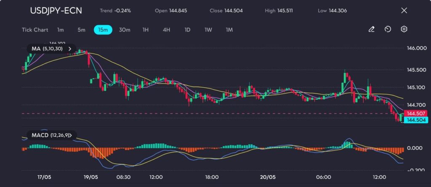Viewport: 431px width, 187px height.
Task: Pick the 4H timeframe option
Action: (x=166, y=30)
